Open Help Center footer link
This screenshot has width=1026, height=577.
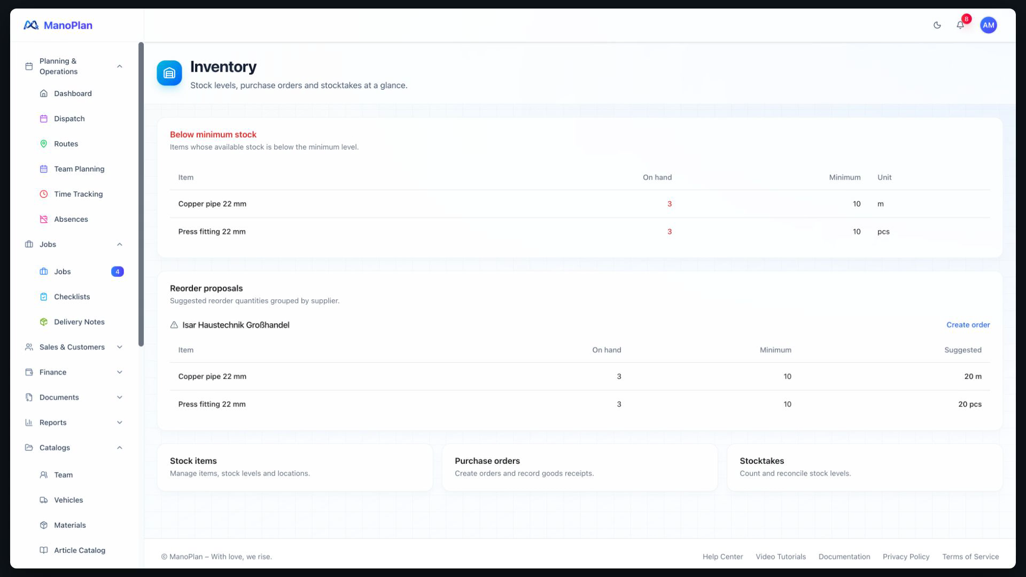click(x=722, y=557)
